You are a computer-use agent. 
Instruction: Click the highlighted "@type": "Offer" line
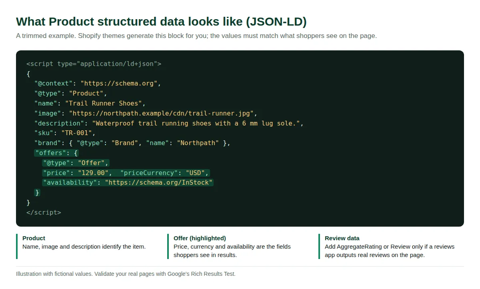click(76, 163)
